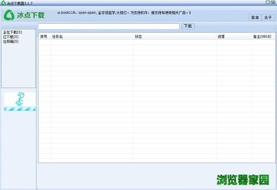Minimize the 冰点下载器 window
This screenshot has width=277, height=190.
(x=268, y=3)
